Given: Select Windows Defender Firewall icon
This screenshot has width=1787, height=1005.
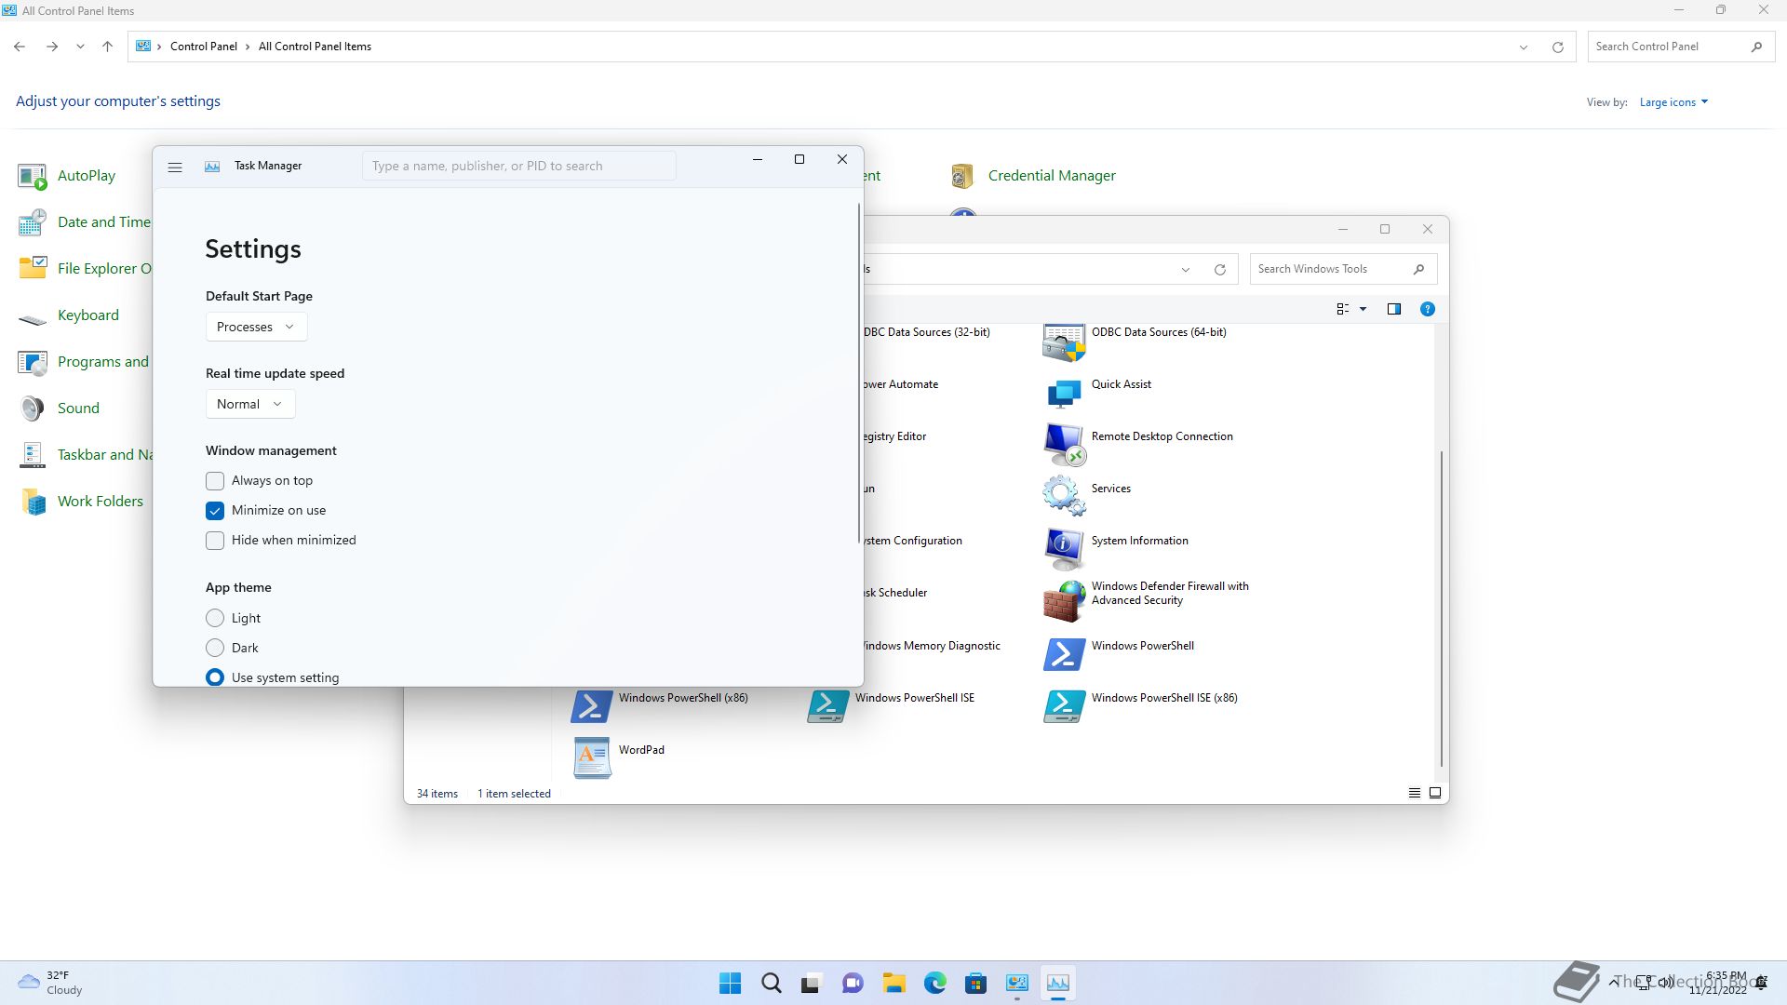Looking at the screenshot, I should (x=1064, y=601).
